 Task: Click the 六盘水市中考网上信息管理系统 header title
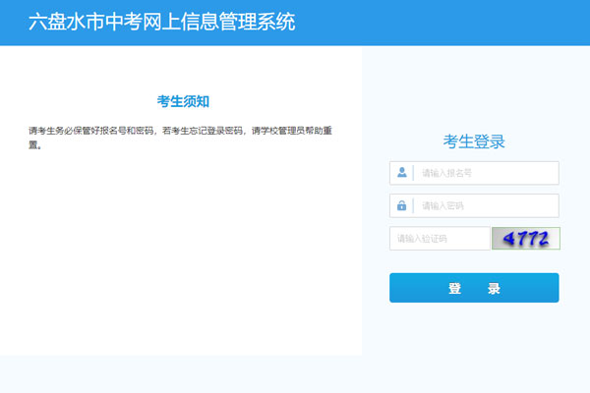pyautogui.click(x=162, y=22)
